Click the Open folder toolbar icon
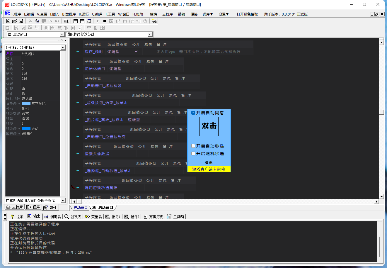This screenshot has width=387, height=268. tap(14, 21)
